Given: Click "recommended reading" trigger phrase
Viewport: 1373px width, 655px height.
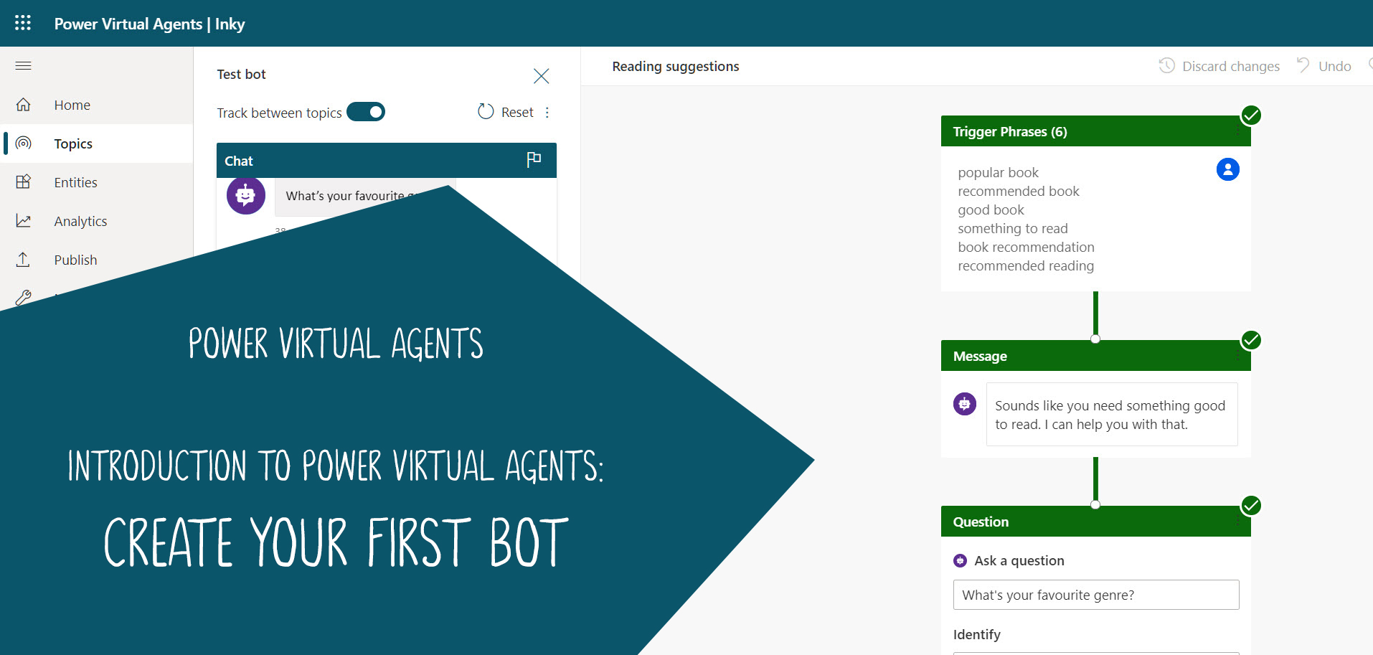Looking at the screenshot, I should pos(1026,266).
